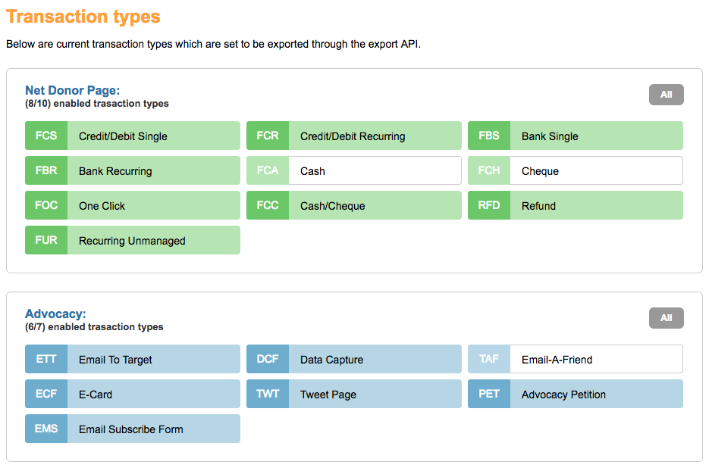Enable the Cash transaction type

267,170
